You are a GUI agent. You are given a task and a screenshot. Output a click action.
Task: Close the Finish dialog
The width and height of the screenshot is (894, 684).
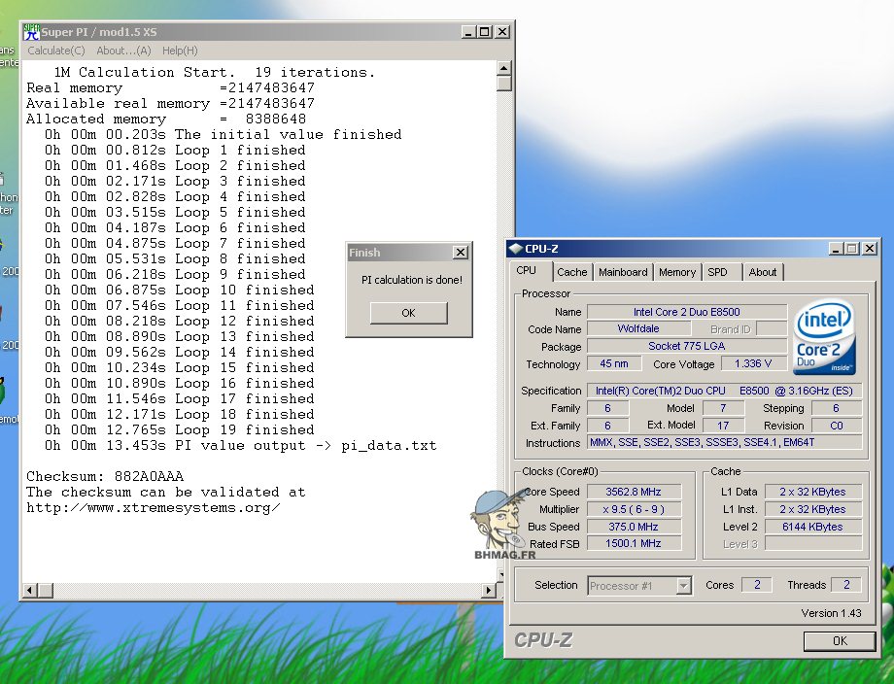[x=460, y=252]
